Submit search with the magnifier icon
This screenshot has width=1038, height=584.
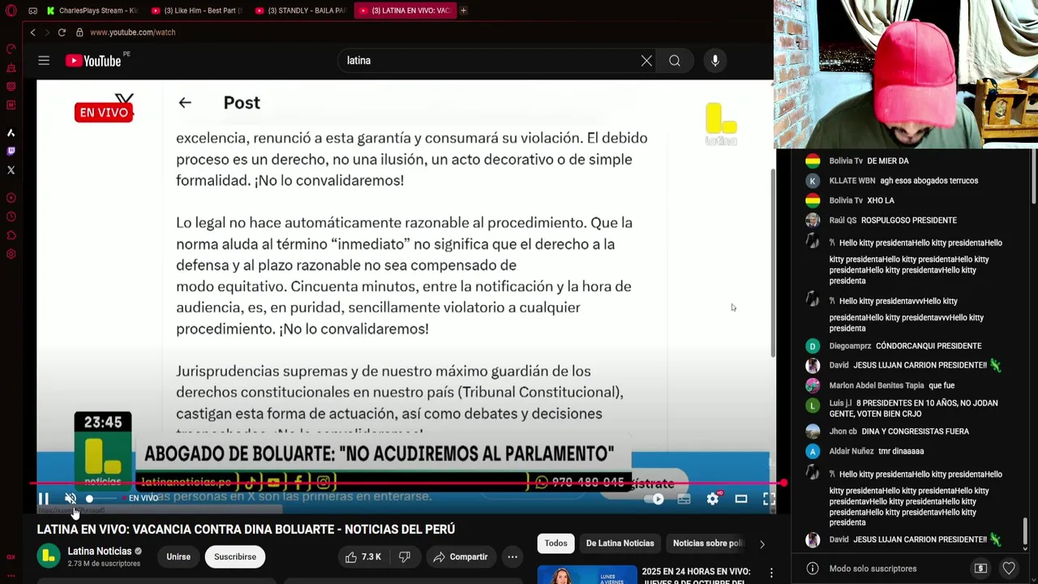(x=675, y=61)
